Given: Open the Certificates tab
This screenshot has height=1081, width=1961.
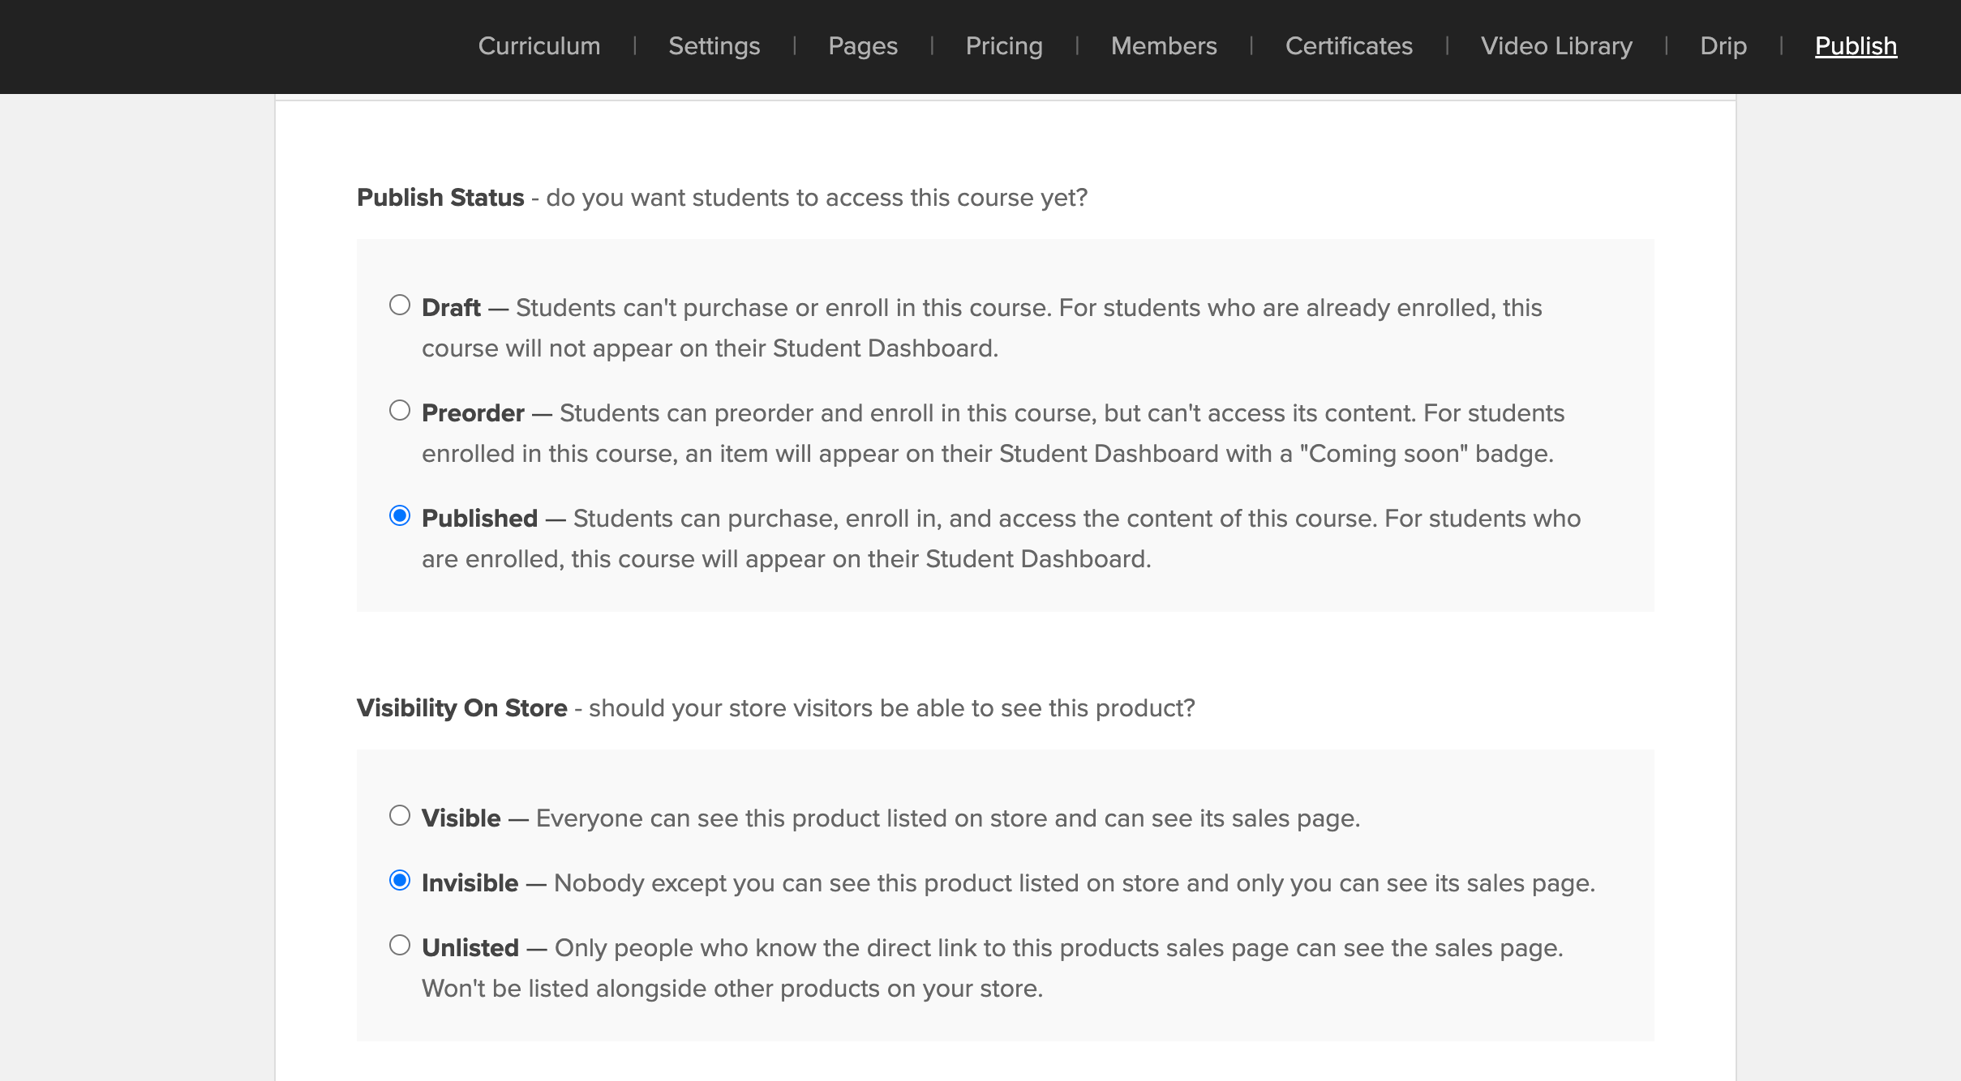Looking at the screenshot, I should coord(1349,46).
